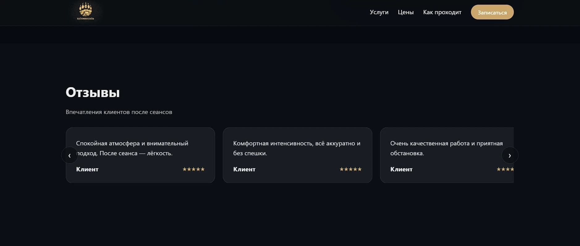Click Клиент name in the middle review card

[x=244, y=169]
